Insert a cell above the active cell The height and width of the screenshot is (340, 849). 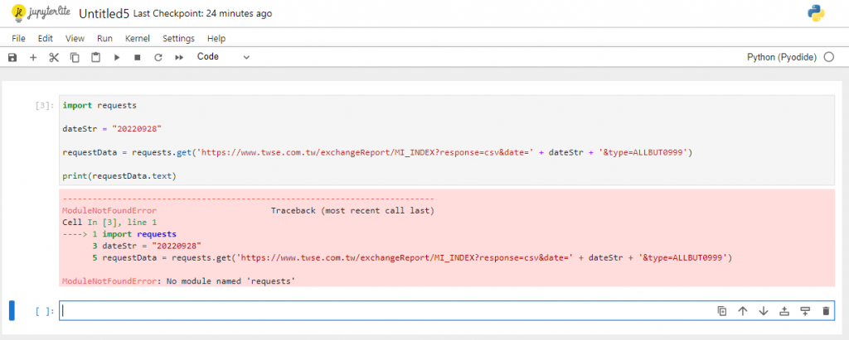784,311
